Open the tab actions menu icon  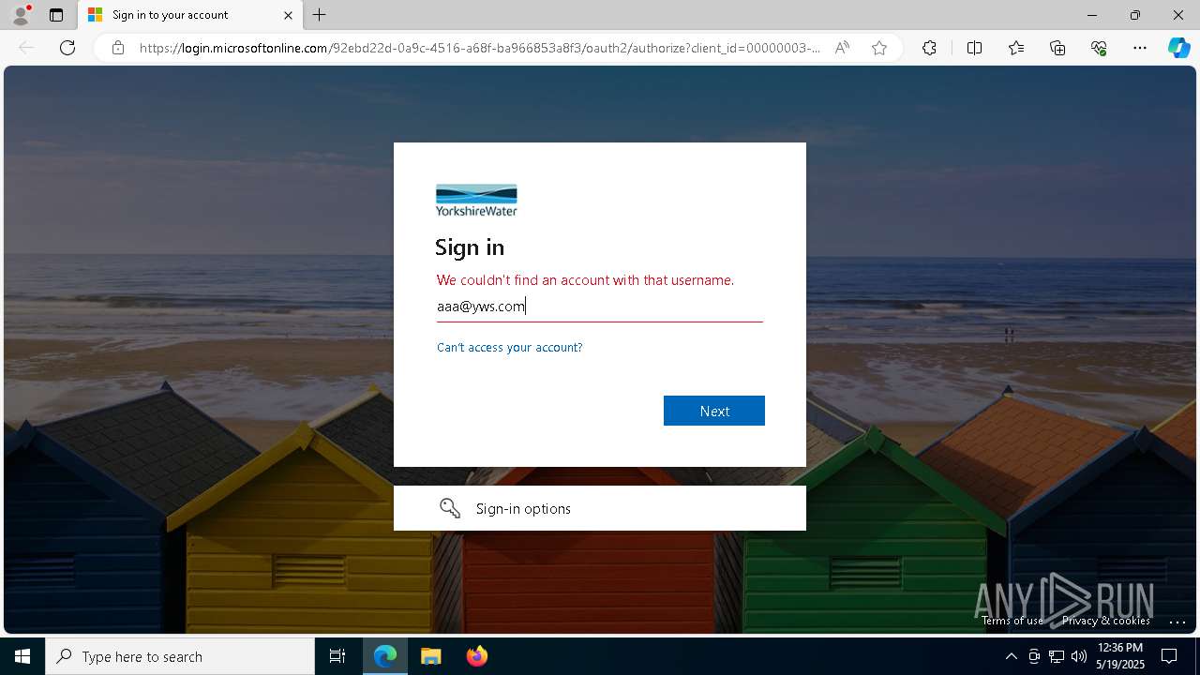56,15
